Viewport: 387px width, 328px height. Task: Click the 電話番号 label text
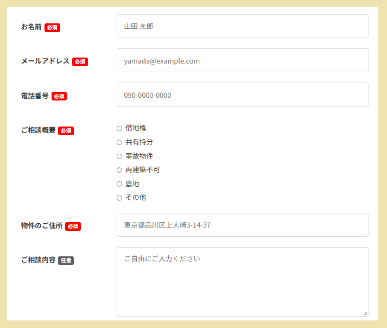point(35,96)
